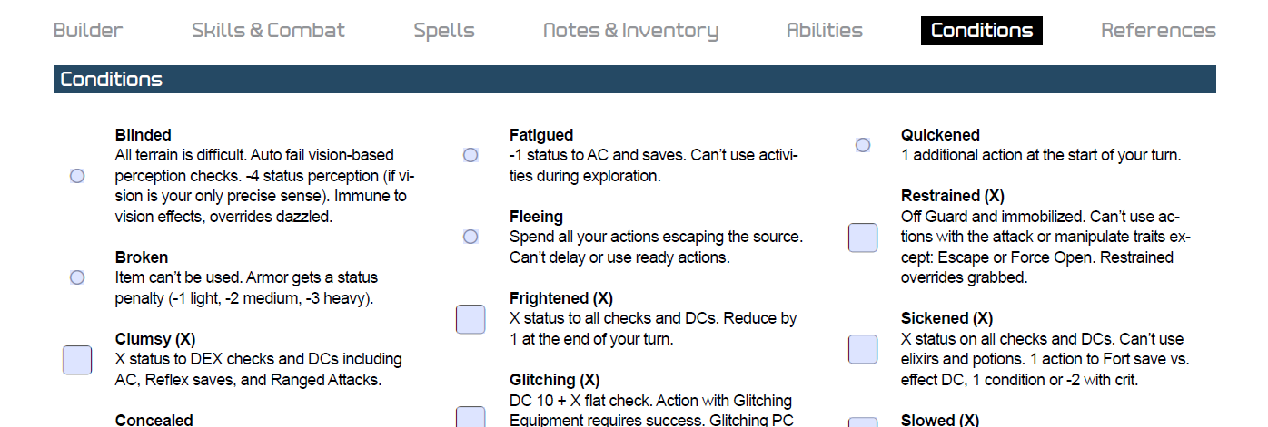Viewport: 1268px width, 427px height.
Task: Click the Concealed condition heading
Action: [x=154, y=420]
